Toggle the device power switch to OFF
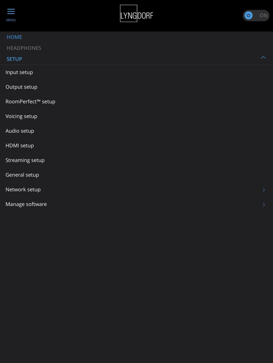The height and width of the screenshot is (363, 273). click(x=256, y=15)
